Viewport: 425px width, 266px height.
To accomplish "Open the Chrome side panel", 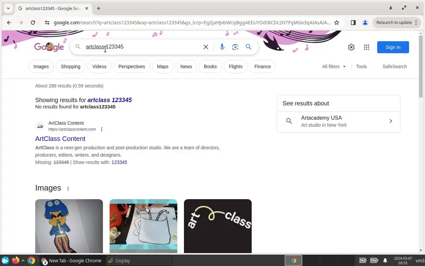I will pyautogui.click(x=353, y=23).
